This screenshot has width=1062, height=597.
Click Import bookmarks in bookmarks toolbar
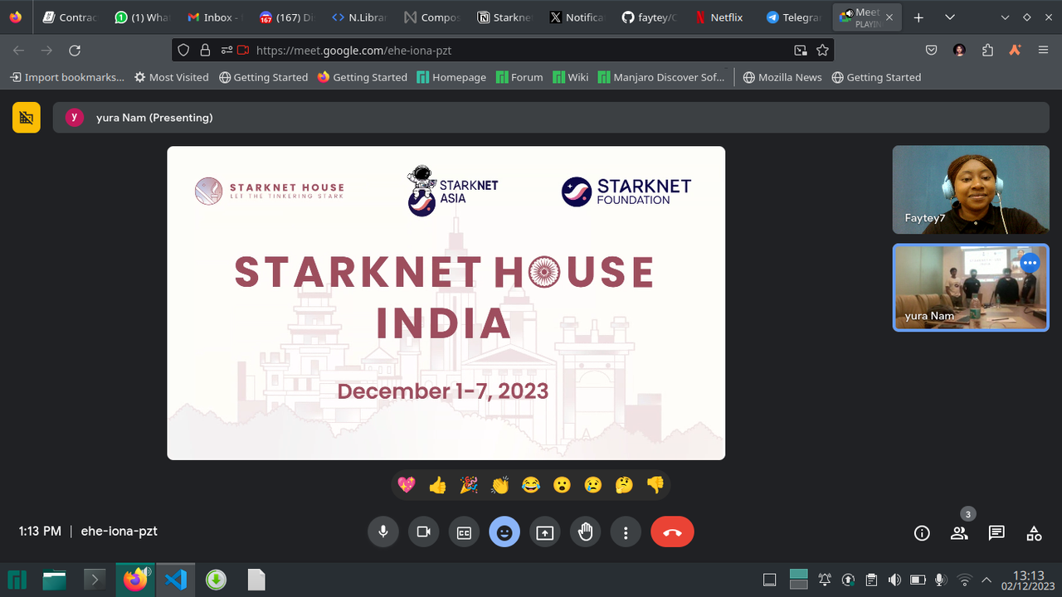point(67,77)
